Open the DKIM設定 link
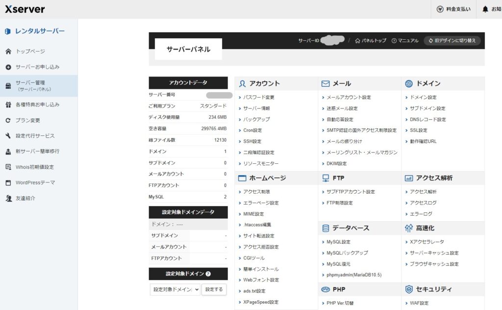 click(336, 163)
